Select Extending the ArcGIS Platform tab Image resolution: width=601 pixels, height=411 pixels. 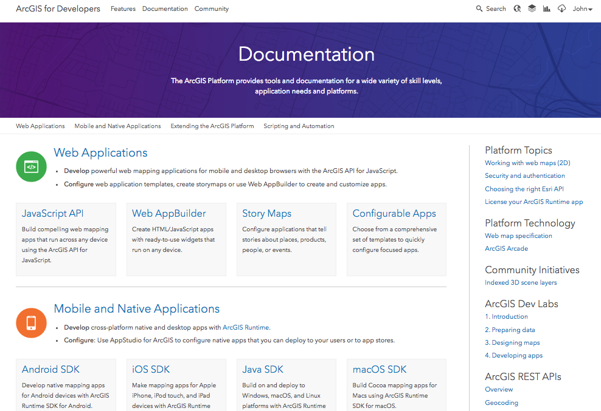pos(212,126)
